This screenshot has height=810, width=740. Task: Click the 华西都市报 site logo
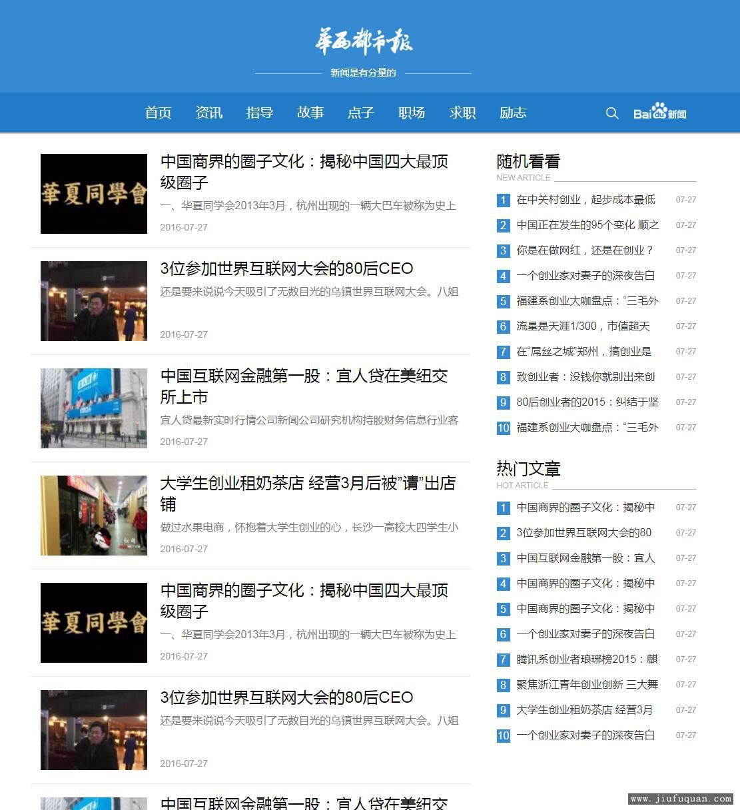(364, 42)
